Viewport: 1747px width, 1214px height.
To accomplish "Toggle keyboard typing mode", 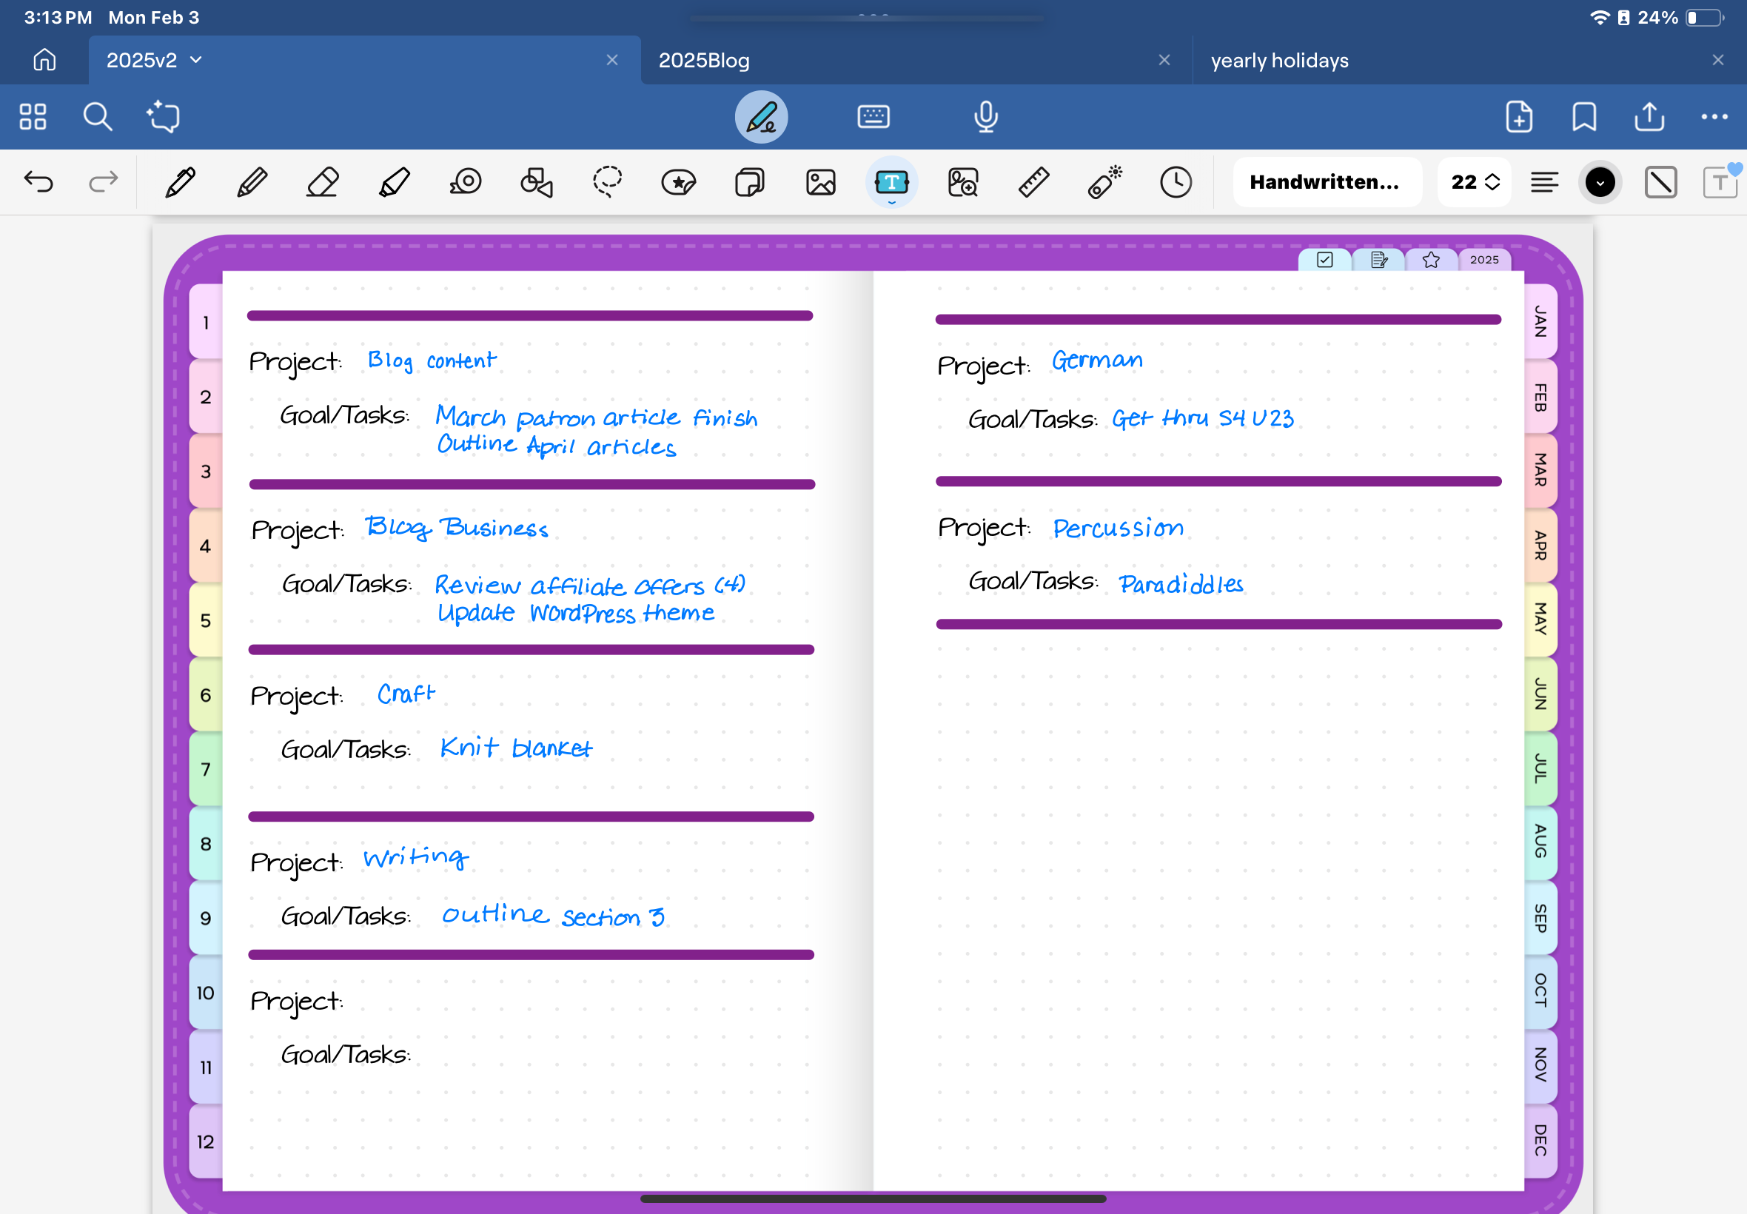I will 873,117.
